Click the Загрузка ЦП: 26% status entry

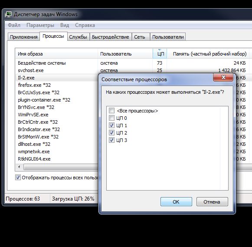(73, 199)
